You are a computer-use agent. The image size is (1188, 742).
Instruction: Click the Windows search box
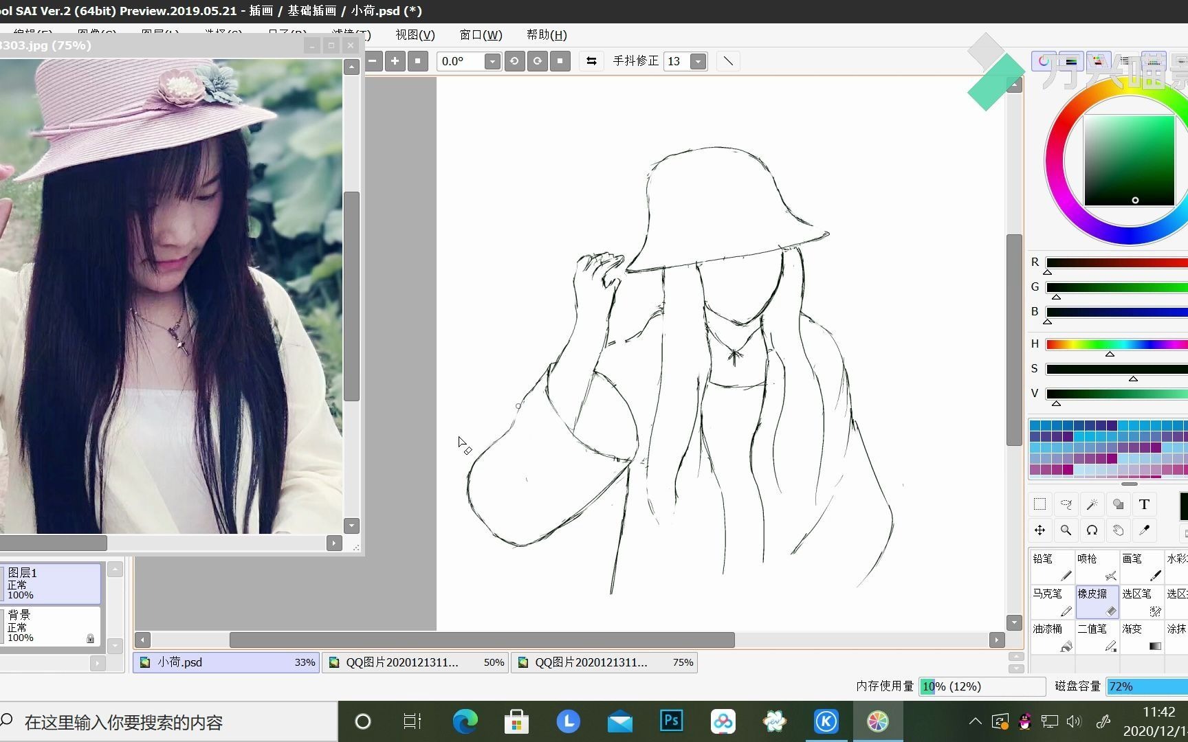coord(168,722)
